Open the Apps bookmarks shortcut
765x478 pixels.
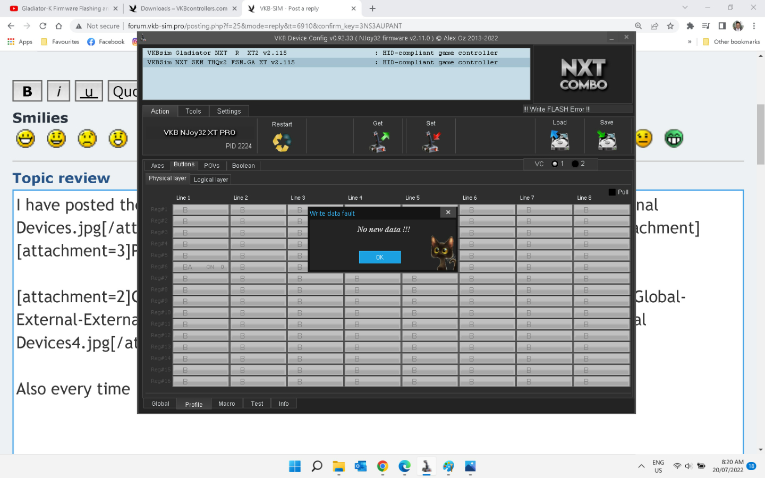20,41
